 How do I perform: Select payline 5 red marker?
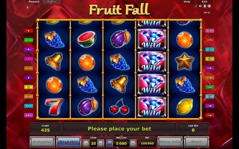(x=28, y=31)
